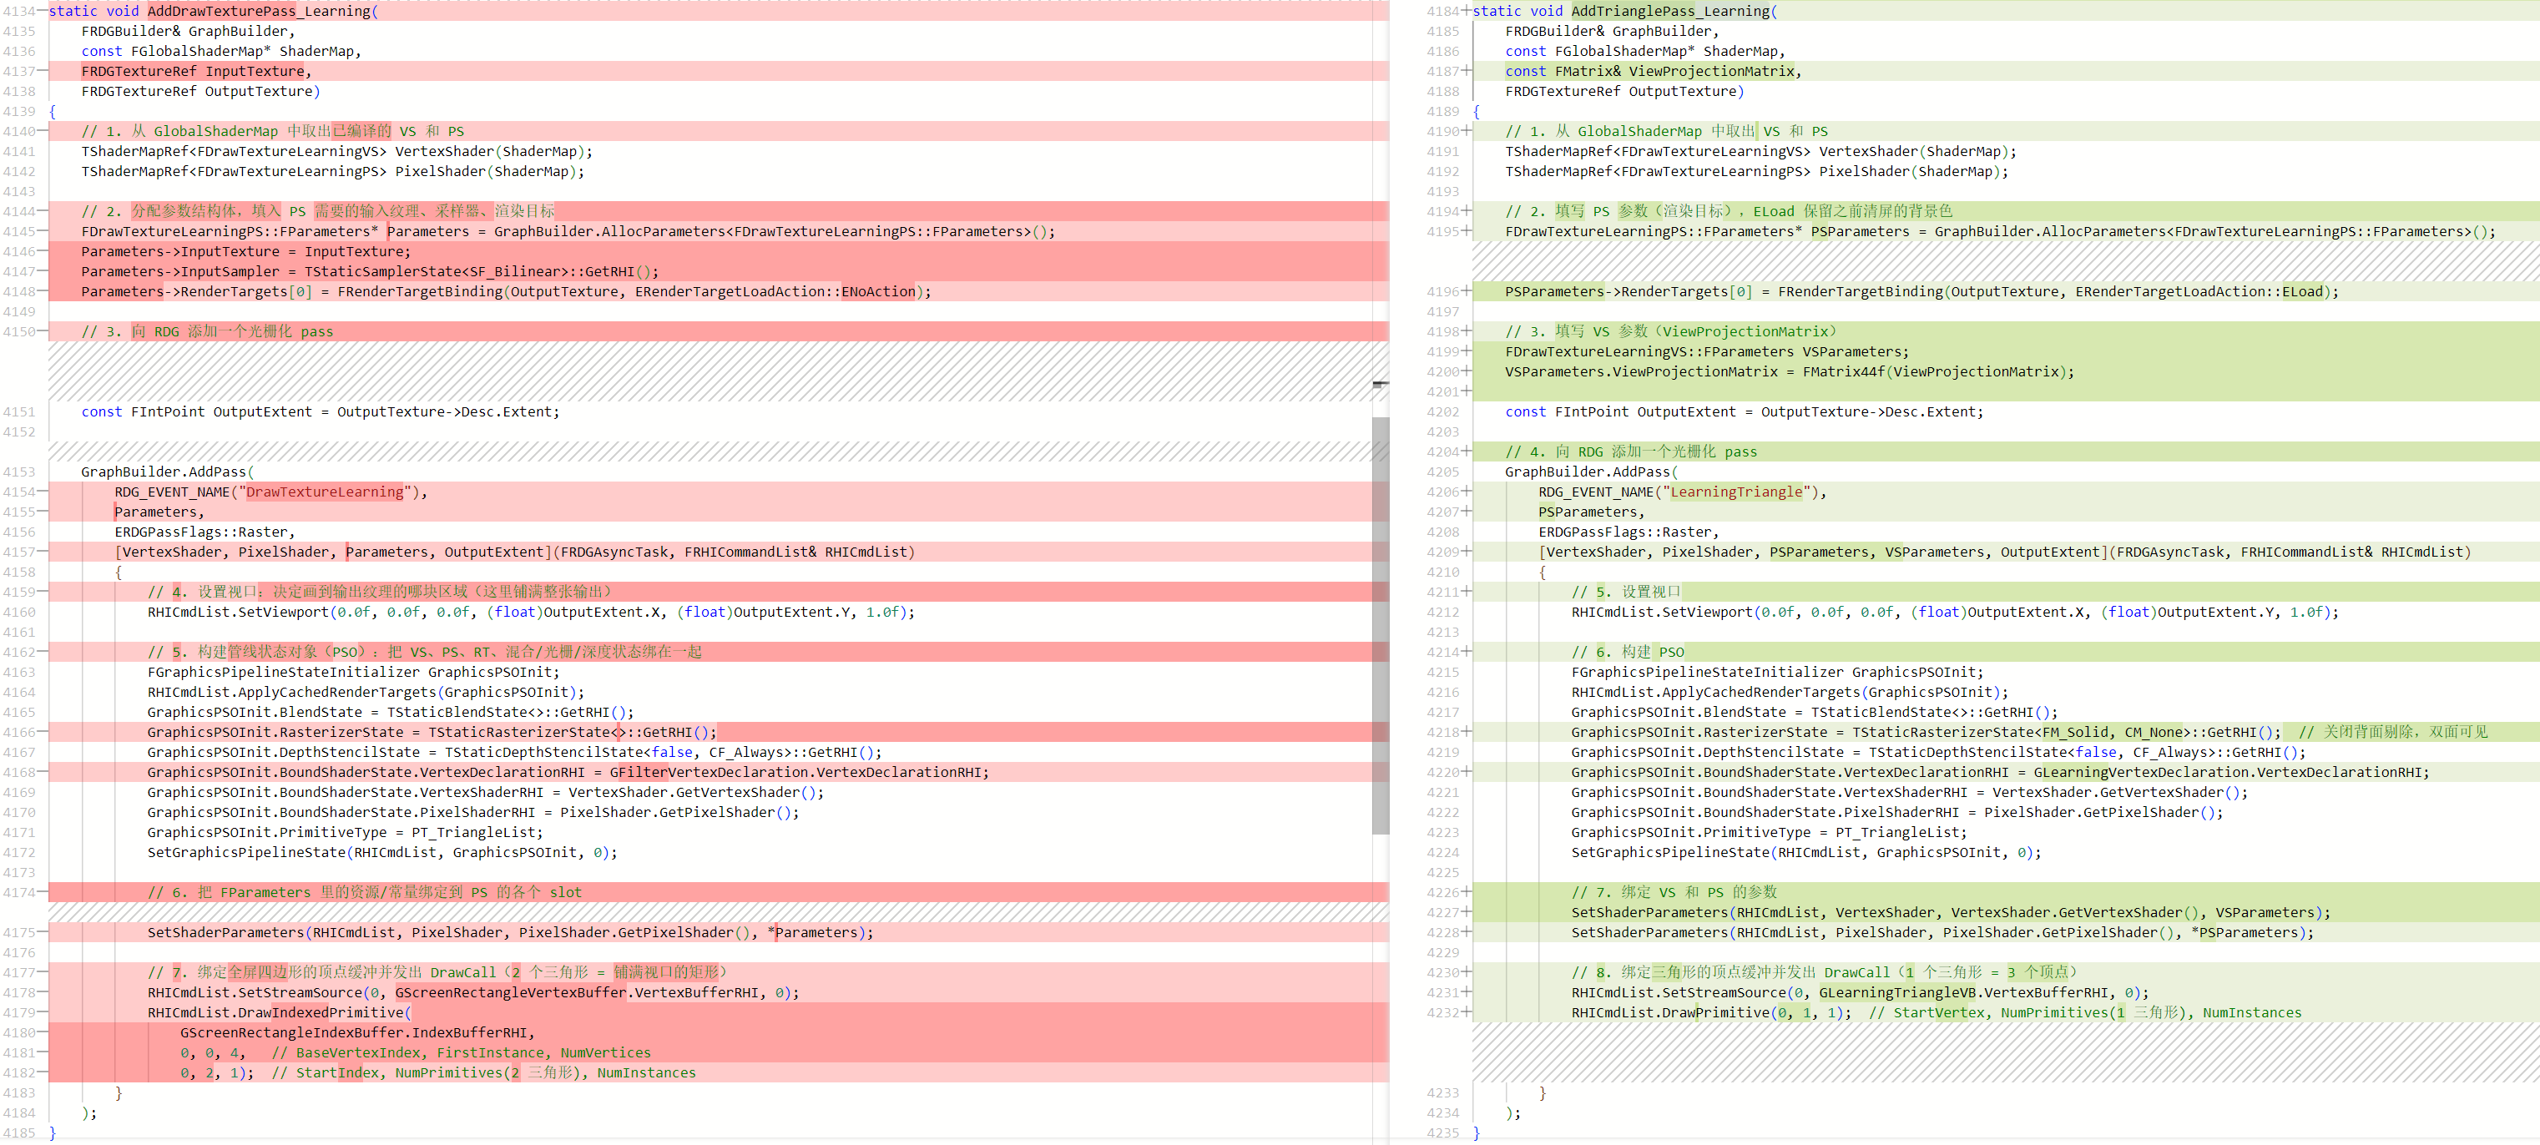The height and width of the screenshot is (1145, 2540).
Task: Click line number 4215 in the right gutter
Action: [1442, 672]
